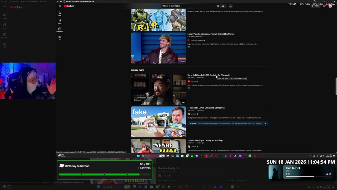Open Steam from the taskbar
The height and width of the screenshot is (190, 337).
[x=235, y=156]
